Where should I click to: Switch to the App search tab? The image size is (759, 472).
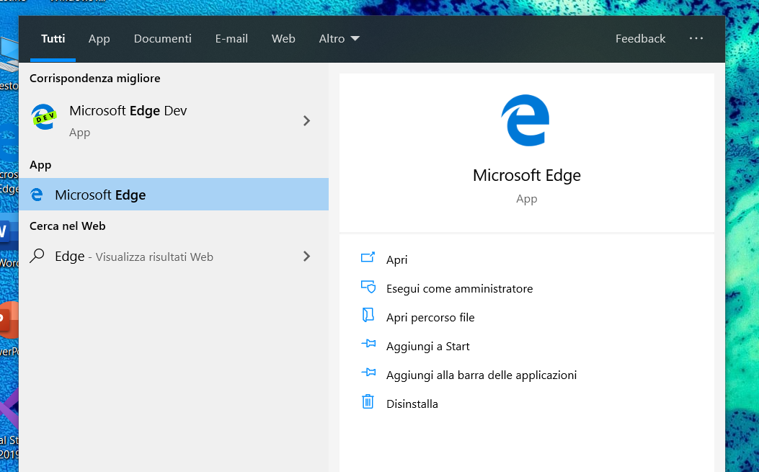99,39
